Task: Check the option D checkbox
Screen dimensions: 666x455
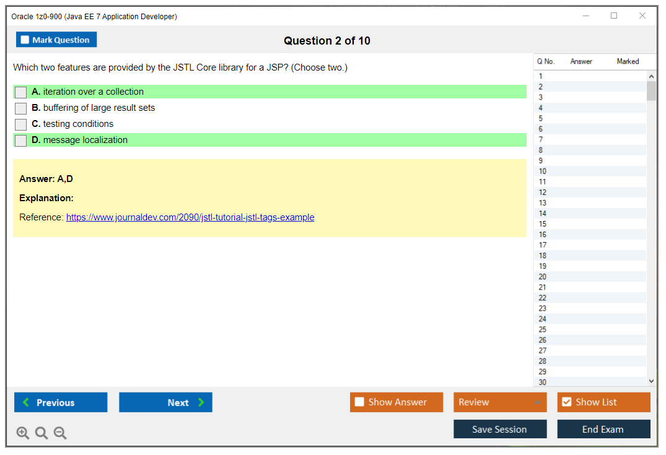Action: pyautogui.click(x=20, y=140)
